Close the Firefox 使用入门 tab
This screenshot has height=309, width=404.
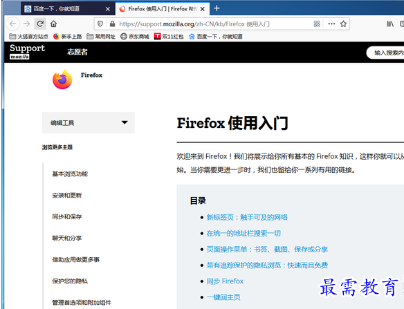[203, 9]
